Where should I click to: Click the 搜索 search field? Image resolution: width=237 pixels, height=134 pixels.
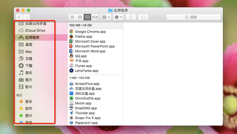pos(193,17)
